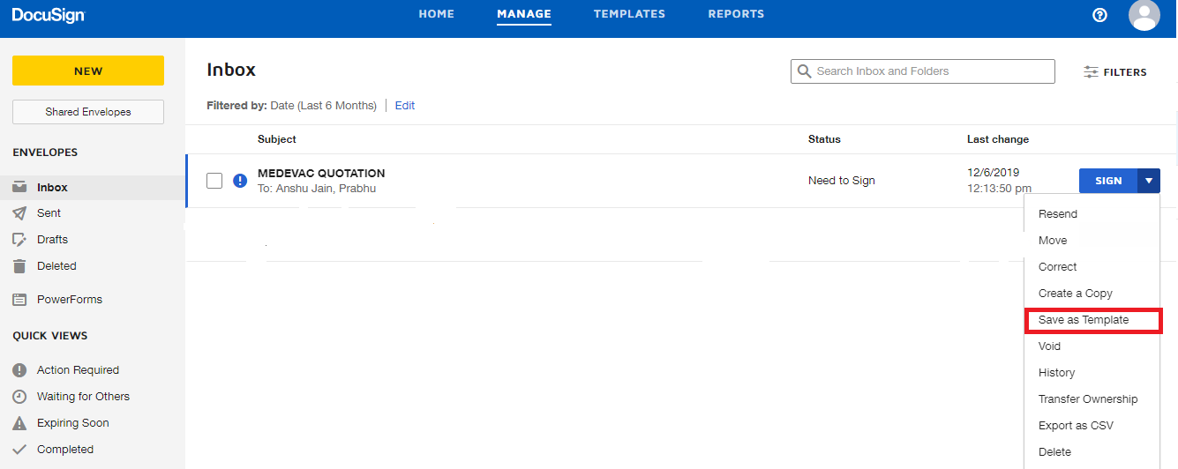Select Correct in the envelope menu
This screenshot has height=469, width=1178.
1092,267
